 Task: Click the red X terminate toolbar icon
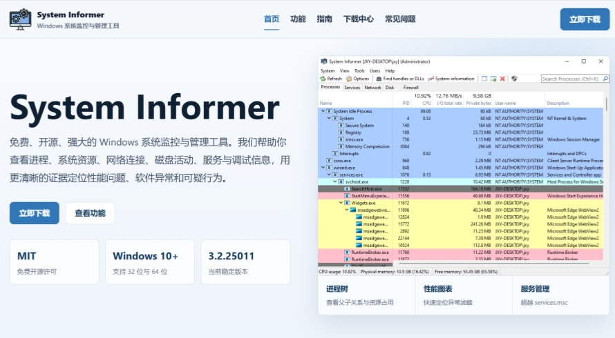[x=502, y=79]
